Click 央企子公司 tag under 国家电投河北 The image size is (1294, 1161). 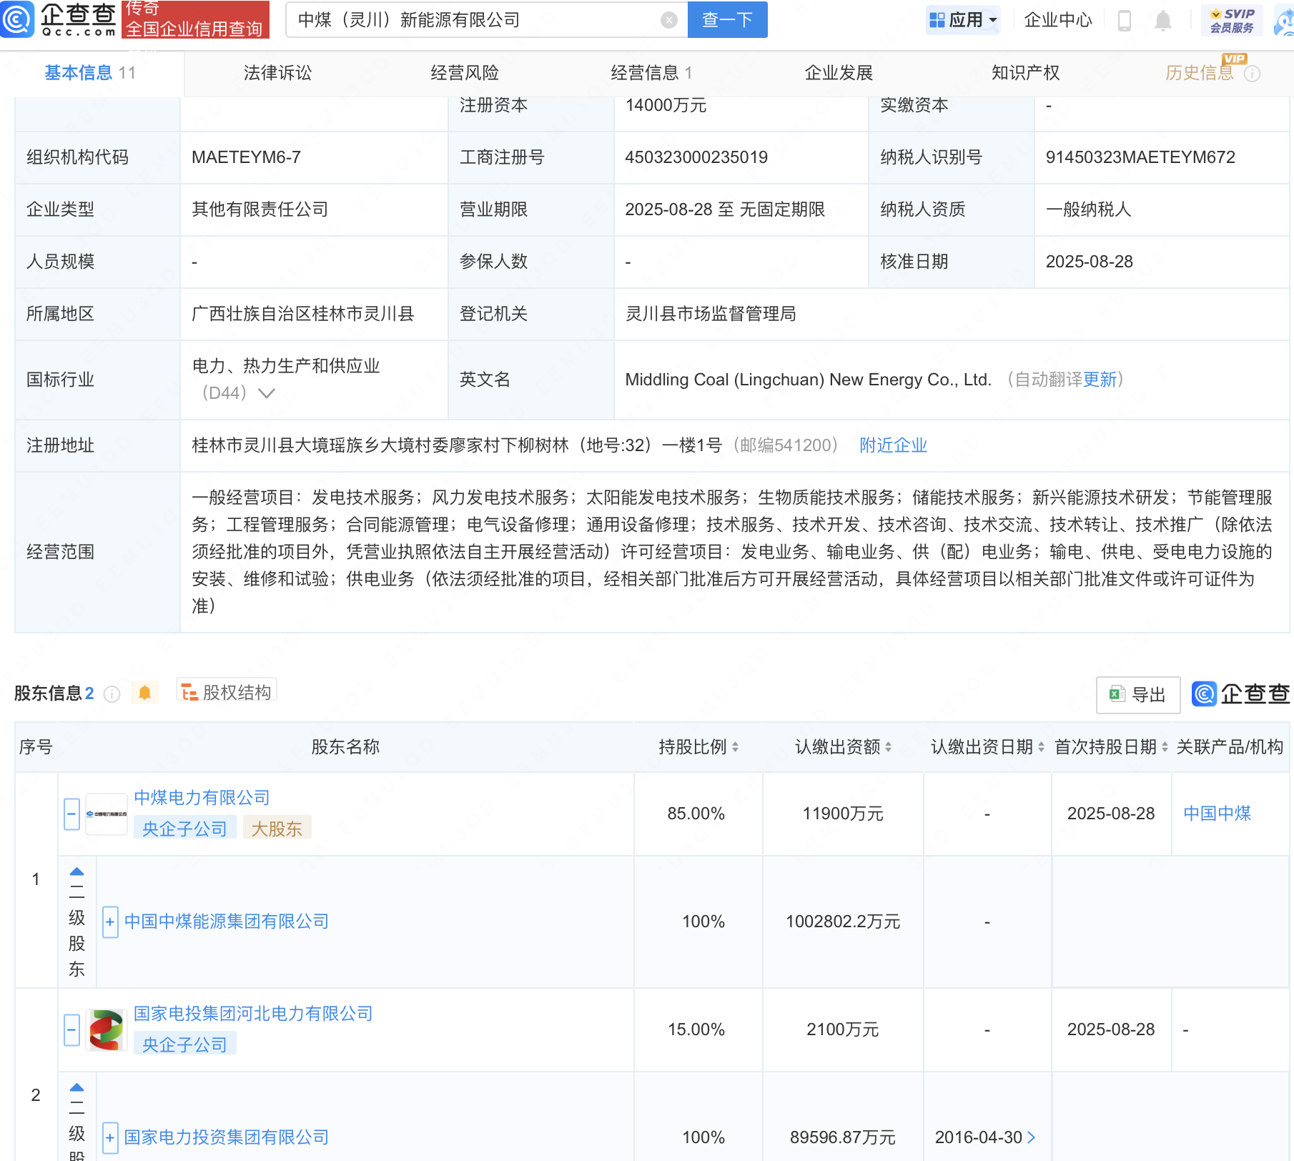pos(184,1044)
